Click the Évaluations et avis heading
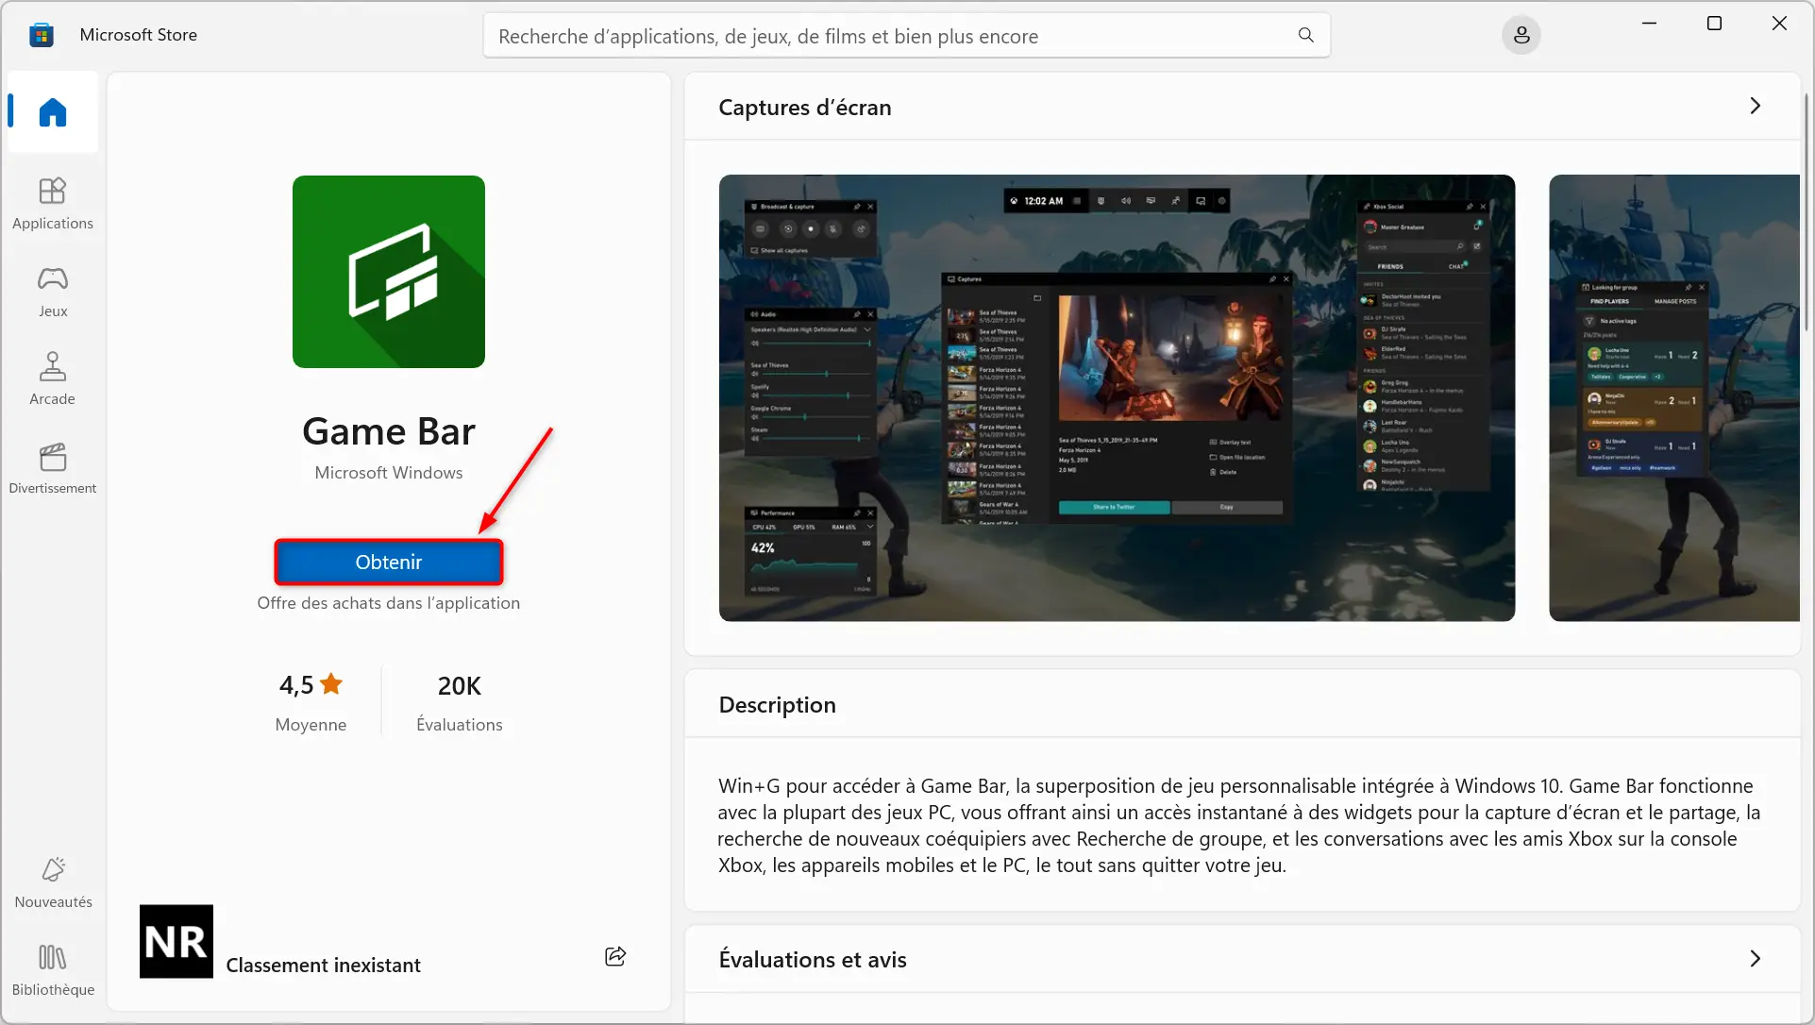This screenshot has height=1025, width=1815. point(812,960)
